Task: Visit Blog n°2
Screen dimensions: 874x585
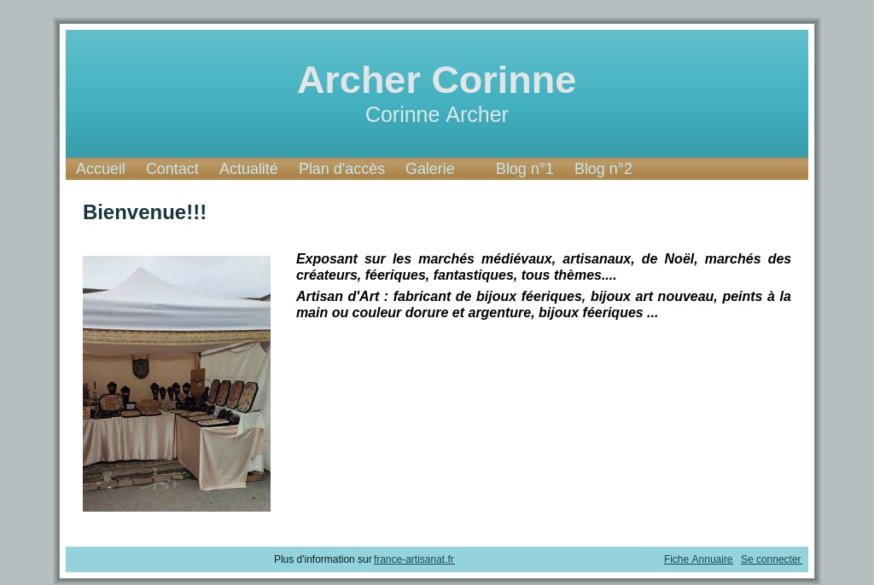Action: 603,169
